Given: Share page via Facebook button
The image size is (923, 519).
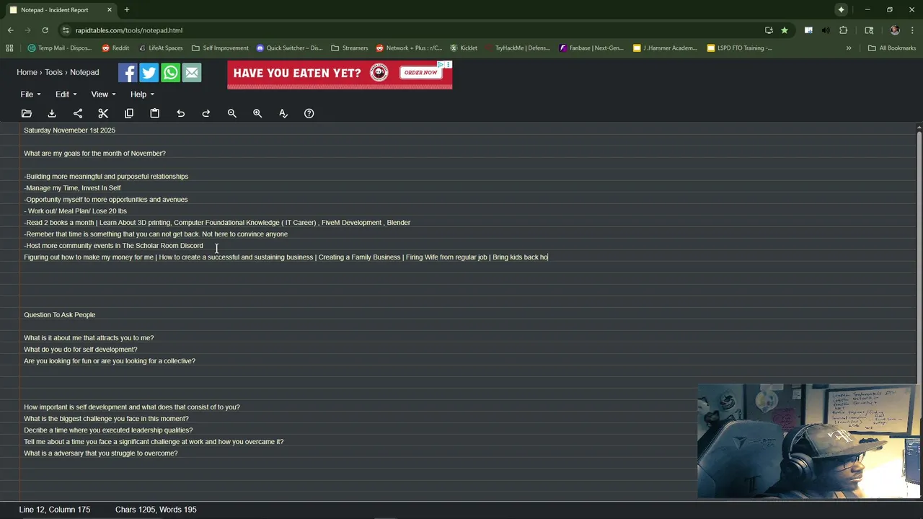Looking at the screenshot, I should [x=128, y=73].
